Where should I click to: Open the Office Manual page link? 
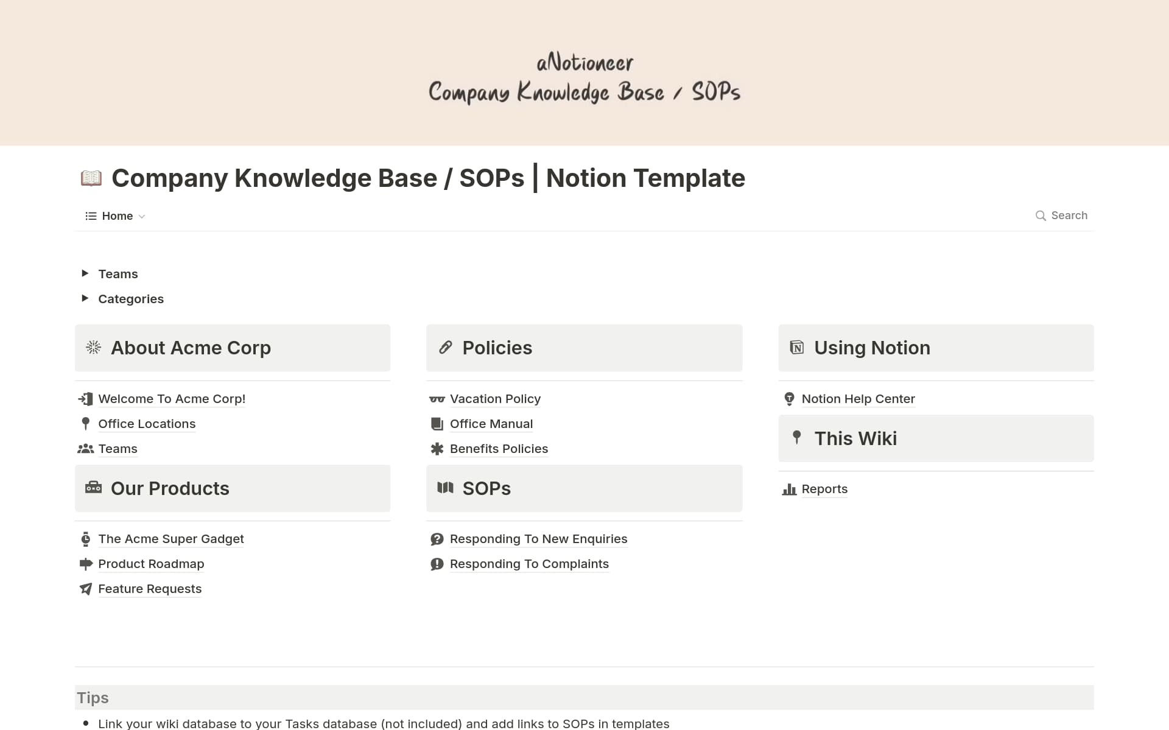click(x=491, y=424)
